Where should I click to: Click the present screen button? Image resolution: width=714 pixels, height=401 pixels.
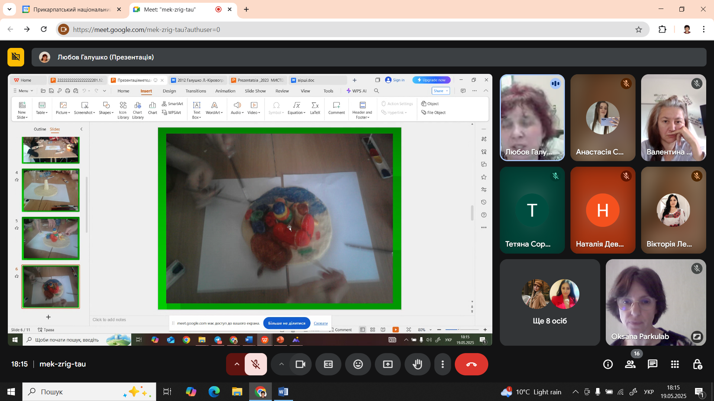388,364
